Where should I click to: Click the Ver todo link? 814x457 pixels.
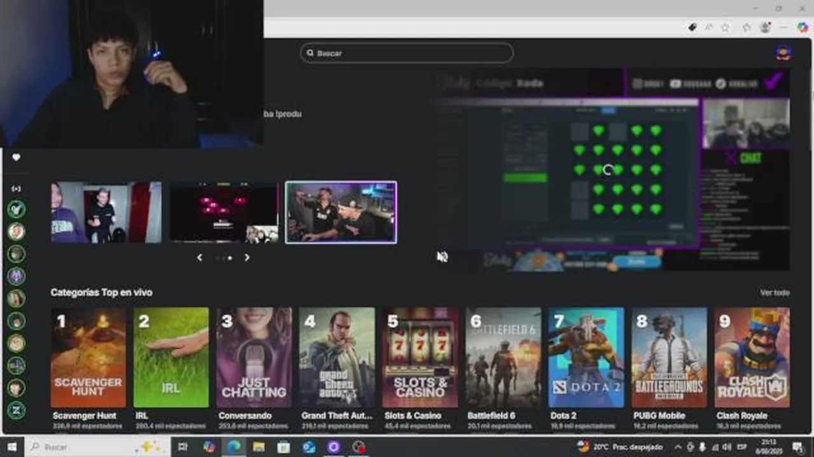(x=775, y=293)
